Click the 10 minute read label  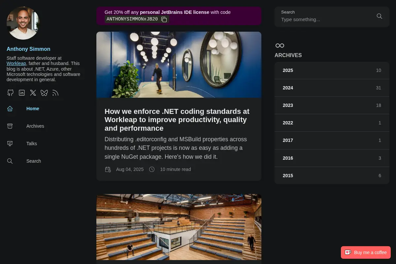coord(176,169)
